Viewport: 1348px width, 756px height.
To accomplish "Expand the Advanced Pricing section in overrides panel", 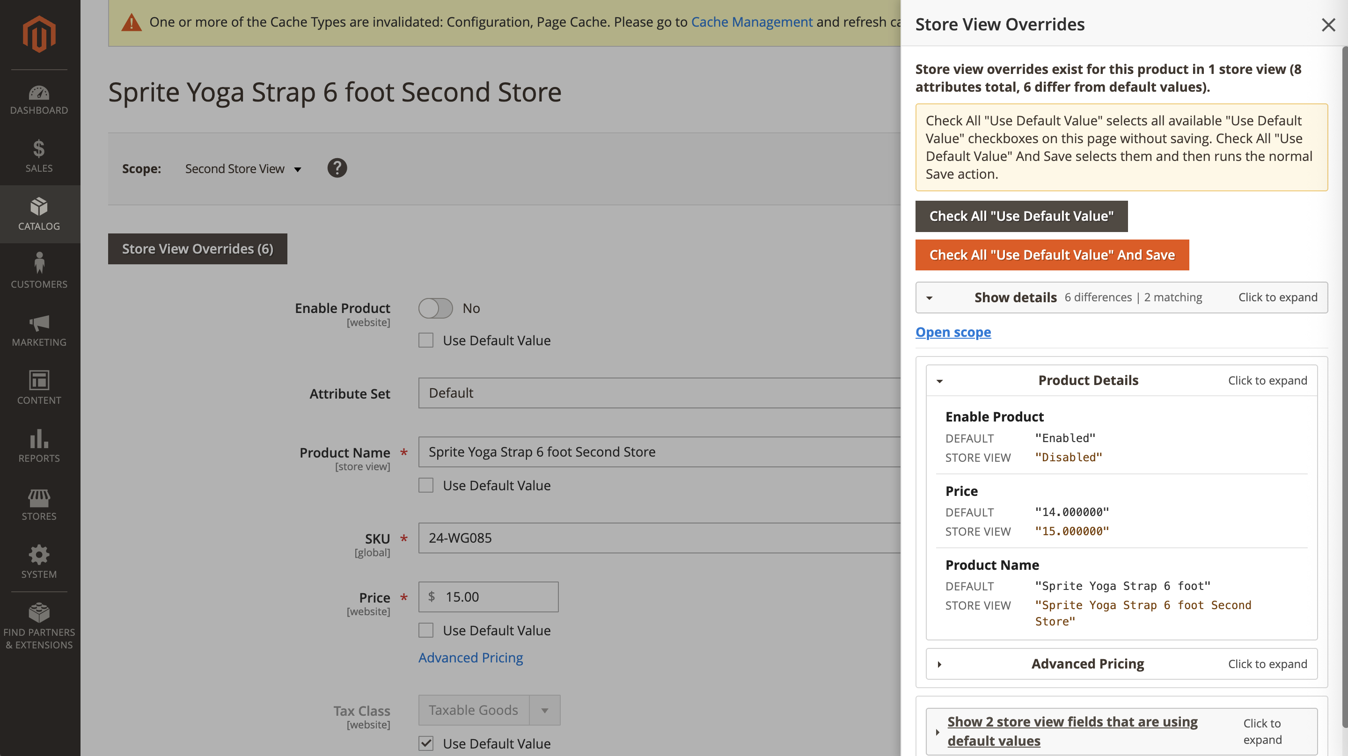I will pyautogui.click(x=1121, y=663).
